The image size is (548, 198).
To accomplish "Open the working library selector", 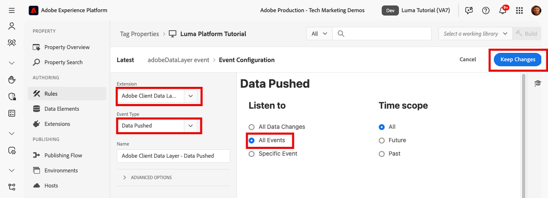I will [x=475, y=34].
